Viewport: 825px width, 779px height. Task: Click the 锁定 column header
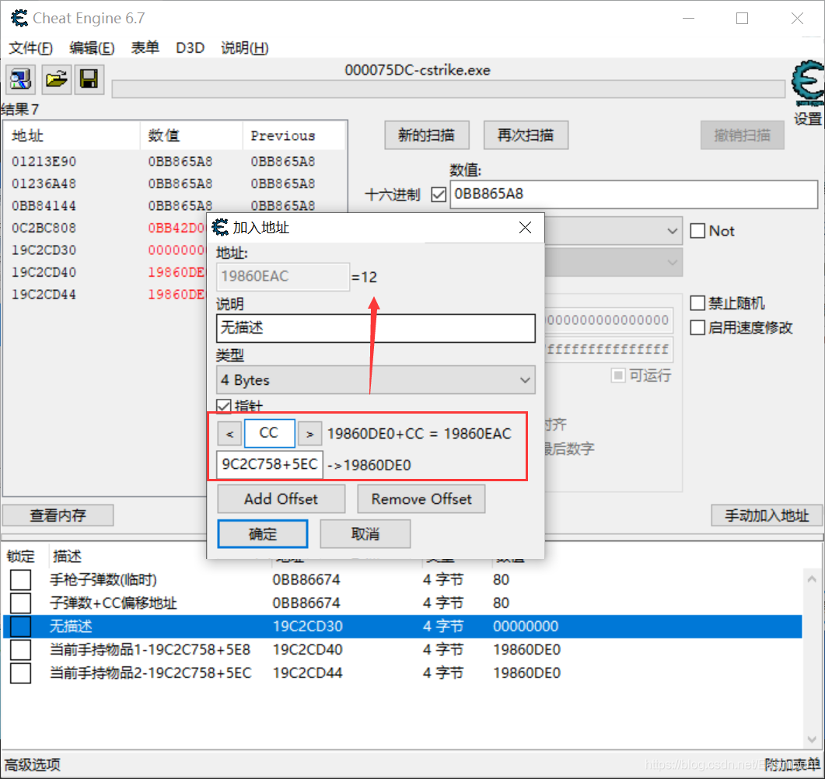coord(20,556)
